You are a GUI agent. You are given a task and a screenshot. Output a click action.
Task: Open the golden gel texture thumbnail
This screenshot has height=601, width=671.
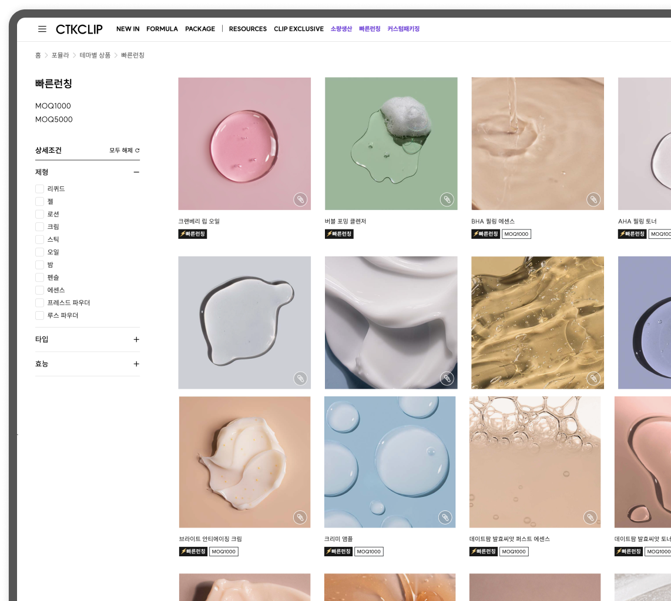pyautogui.click(x=538, y=323)
